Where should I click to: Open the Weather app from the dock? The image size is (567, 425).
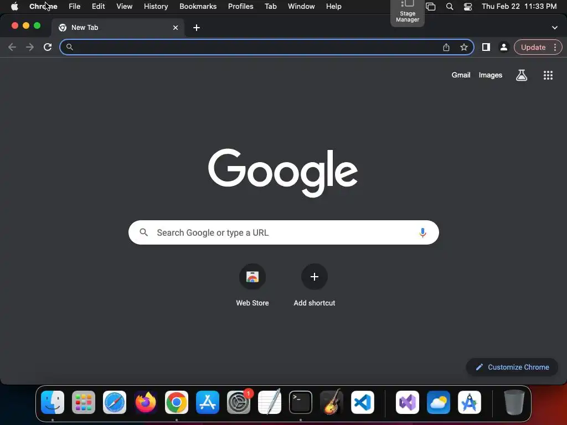439,402
